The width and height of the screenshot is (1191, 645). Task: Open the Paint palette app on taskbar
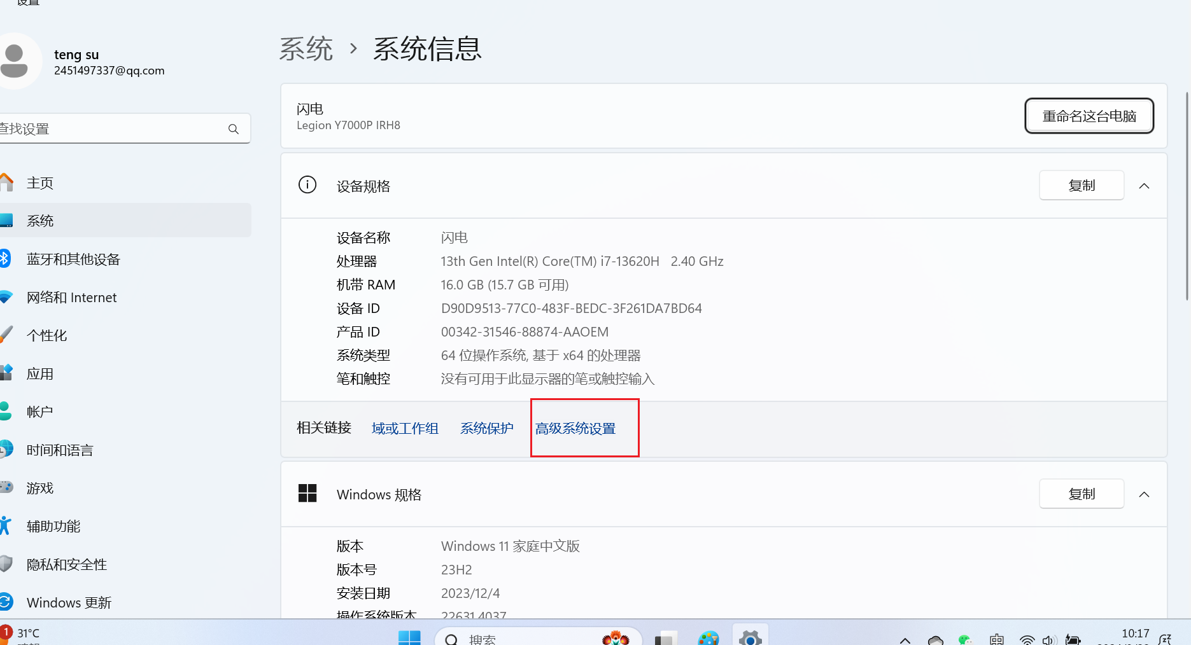(708, 638)
